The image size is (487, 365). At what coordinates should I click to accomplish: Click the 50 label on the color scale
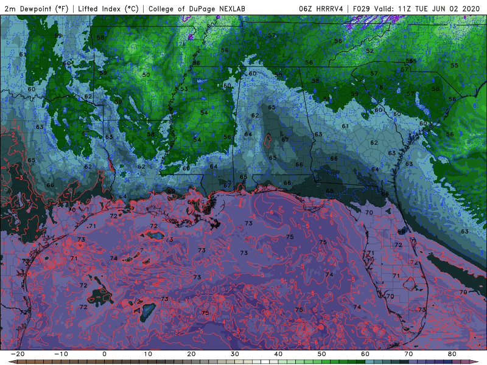pyautogui.click(x=322, y=354)
